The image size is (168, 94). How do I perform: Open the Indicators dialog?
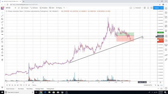click(x=34, y=8)
